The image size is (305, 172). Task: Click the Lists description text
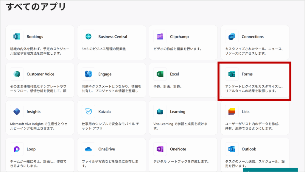(x=252, y=126)
